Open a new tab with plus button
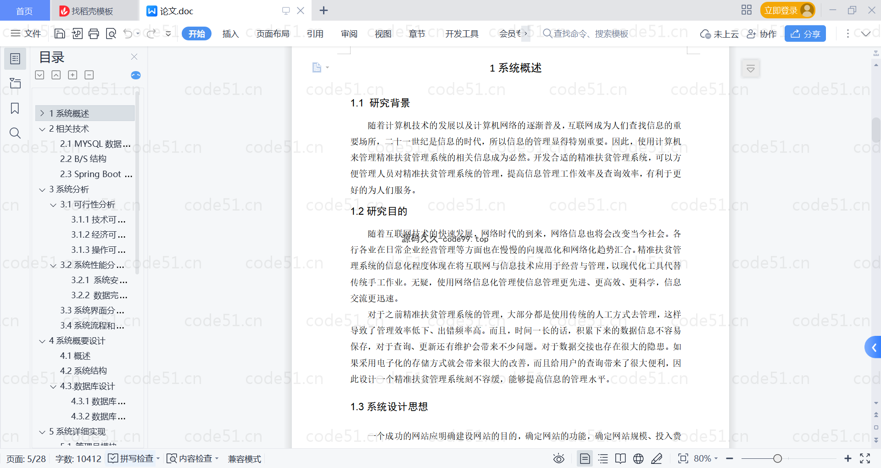 pyautogui.click(x=323, y=10)
